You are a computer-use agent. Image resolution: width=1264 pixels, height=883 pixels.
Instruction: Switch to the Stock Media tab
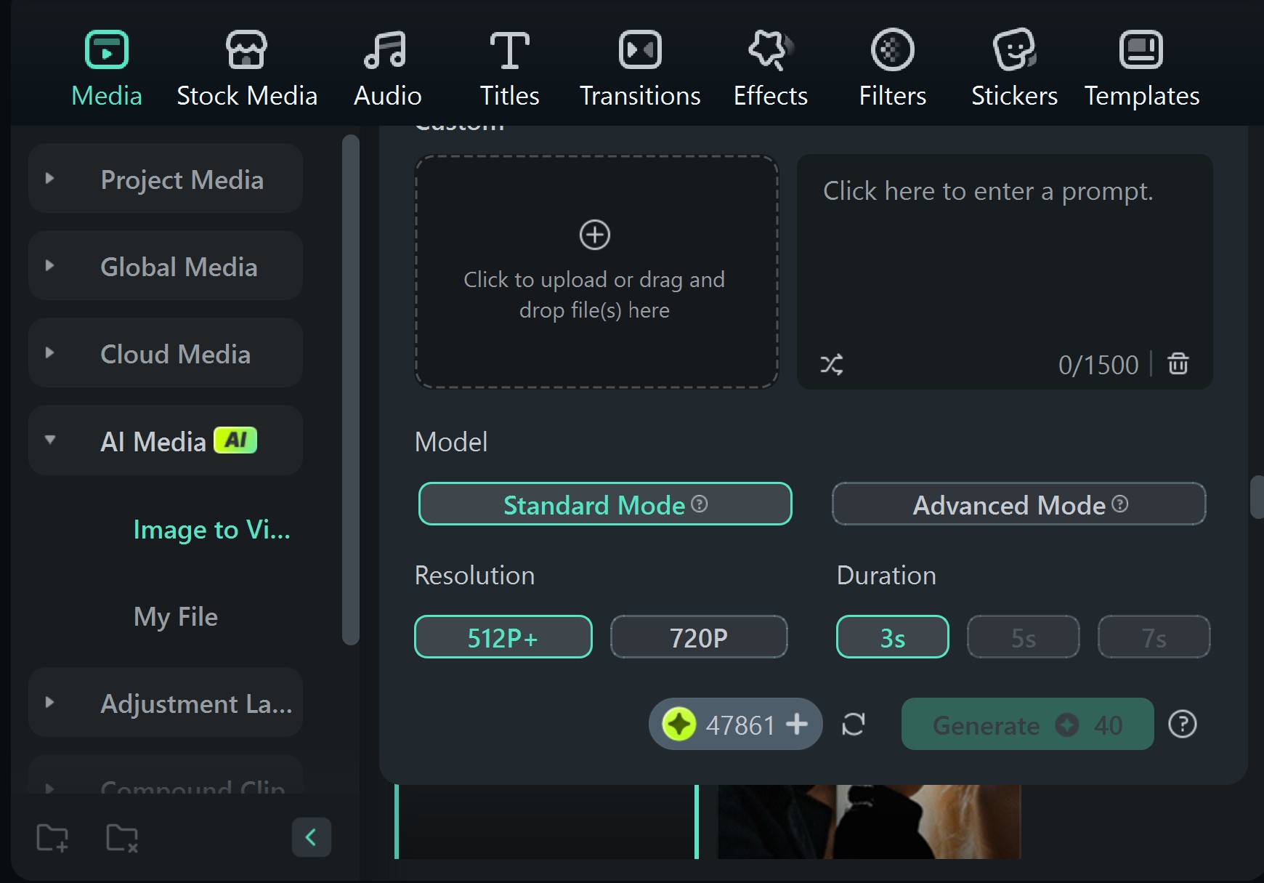pyautogui.click(x=247, y=70)
